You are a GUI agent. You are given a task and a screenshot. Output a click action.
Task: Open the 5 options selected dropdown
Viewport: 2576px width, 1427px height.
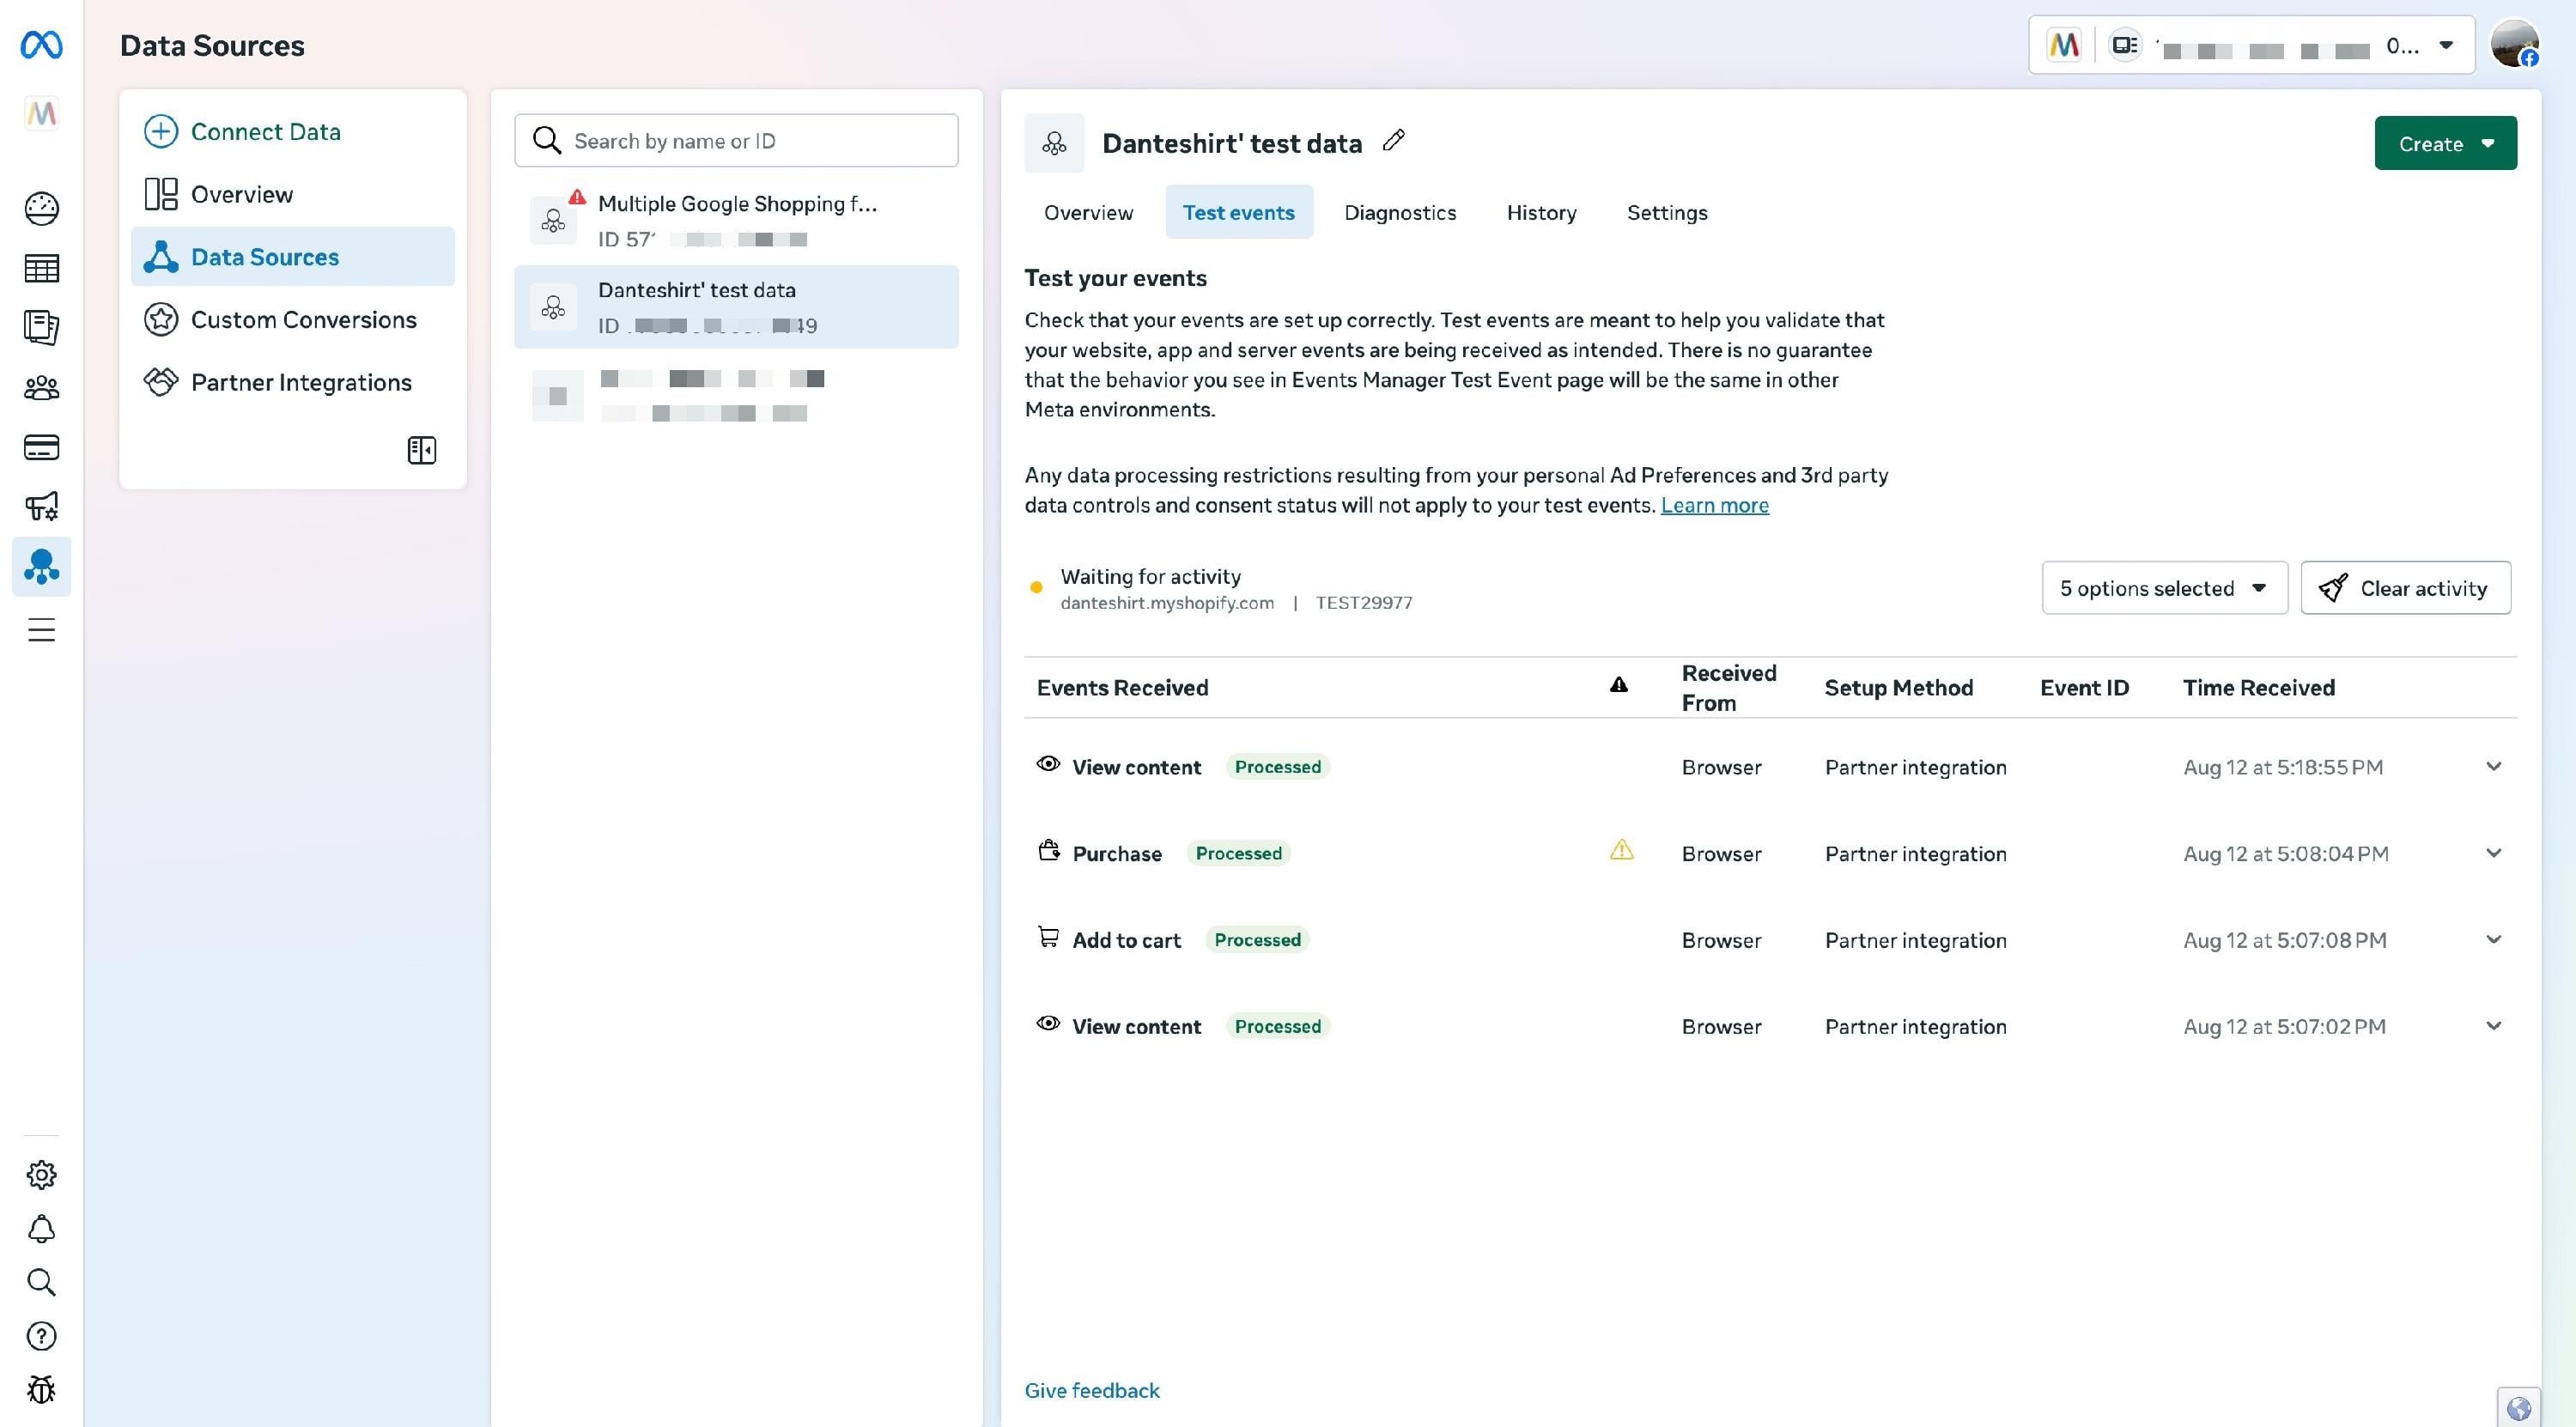pos(2164,588)
